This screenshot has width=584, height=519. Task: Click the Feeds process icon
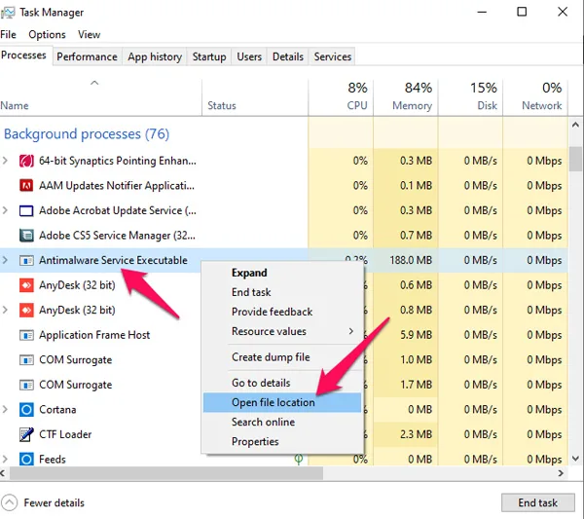pyautogui.click(x=26, y=460)
